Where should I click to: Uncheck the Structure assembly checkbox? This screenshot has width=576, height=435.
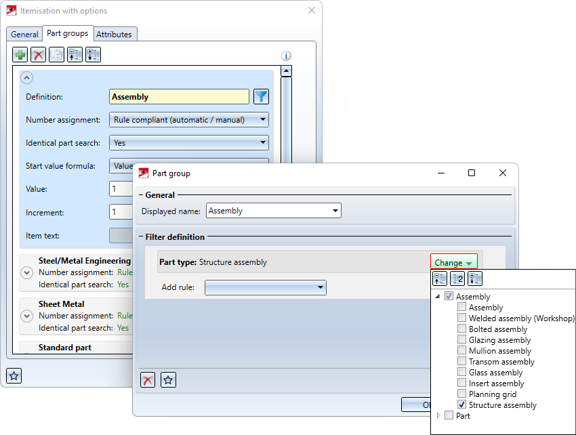tap(461, 405)
